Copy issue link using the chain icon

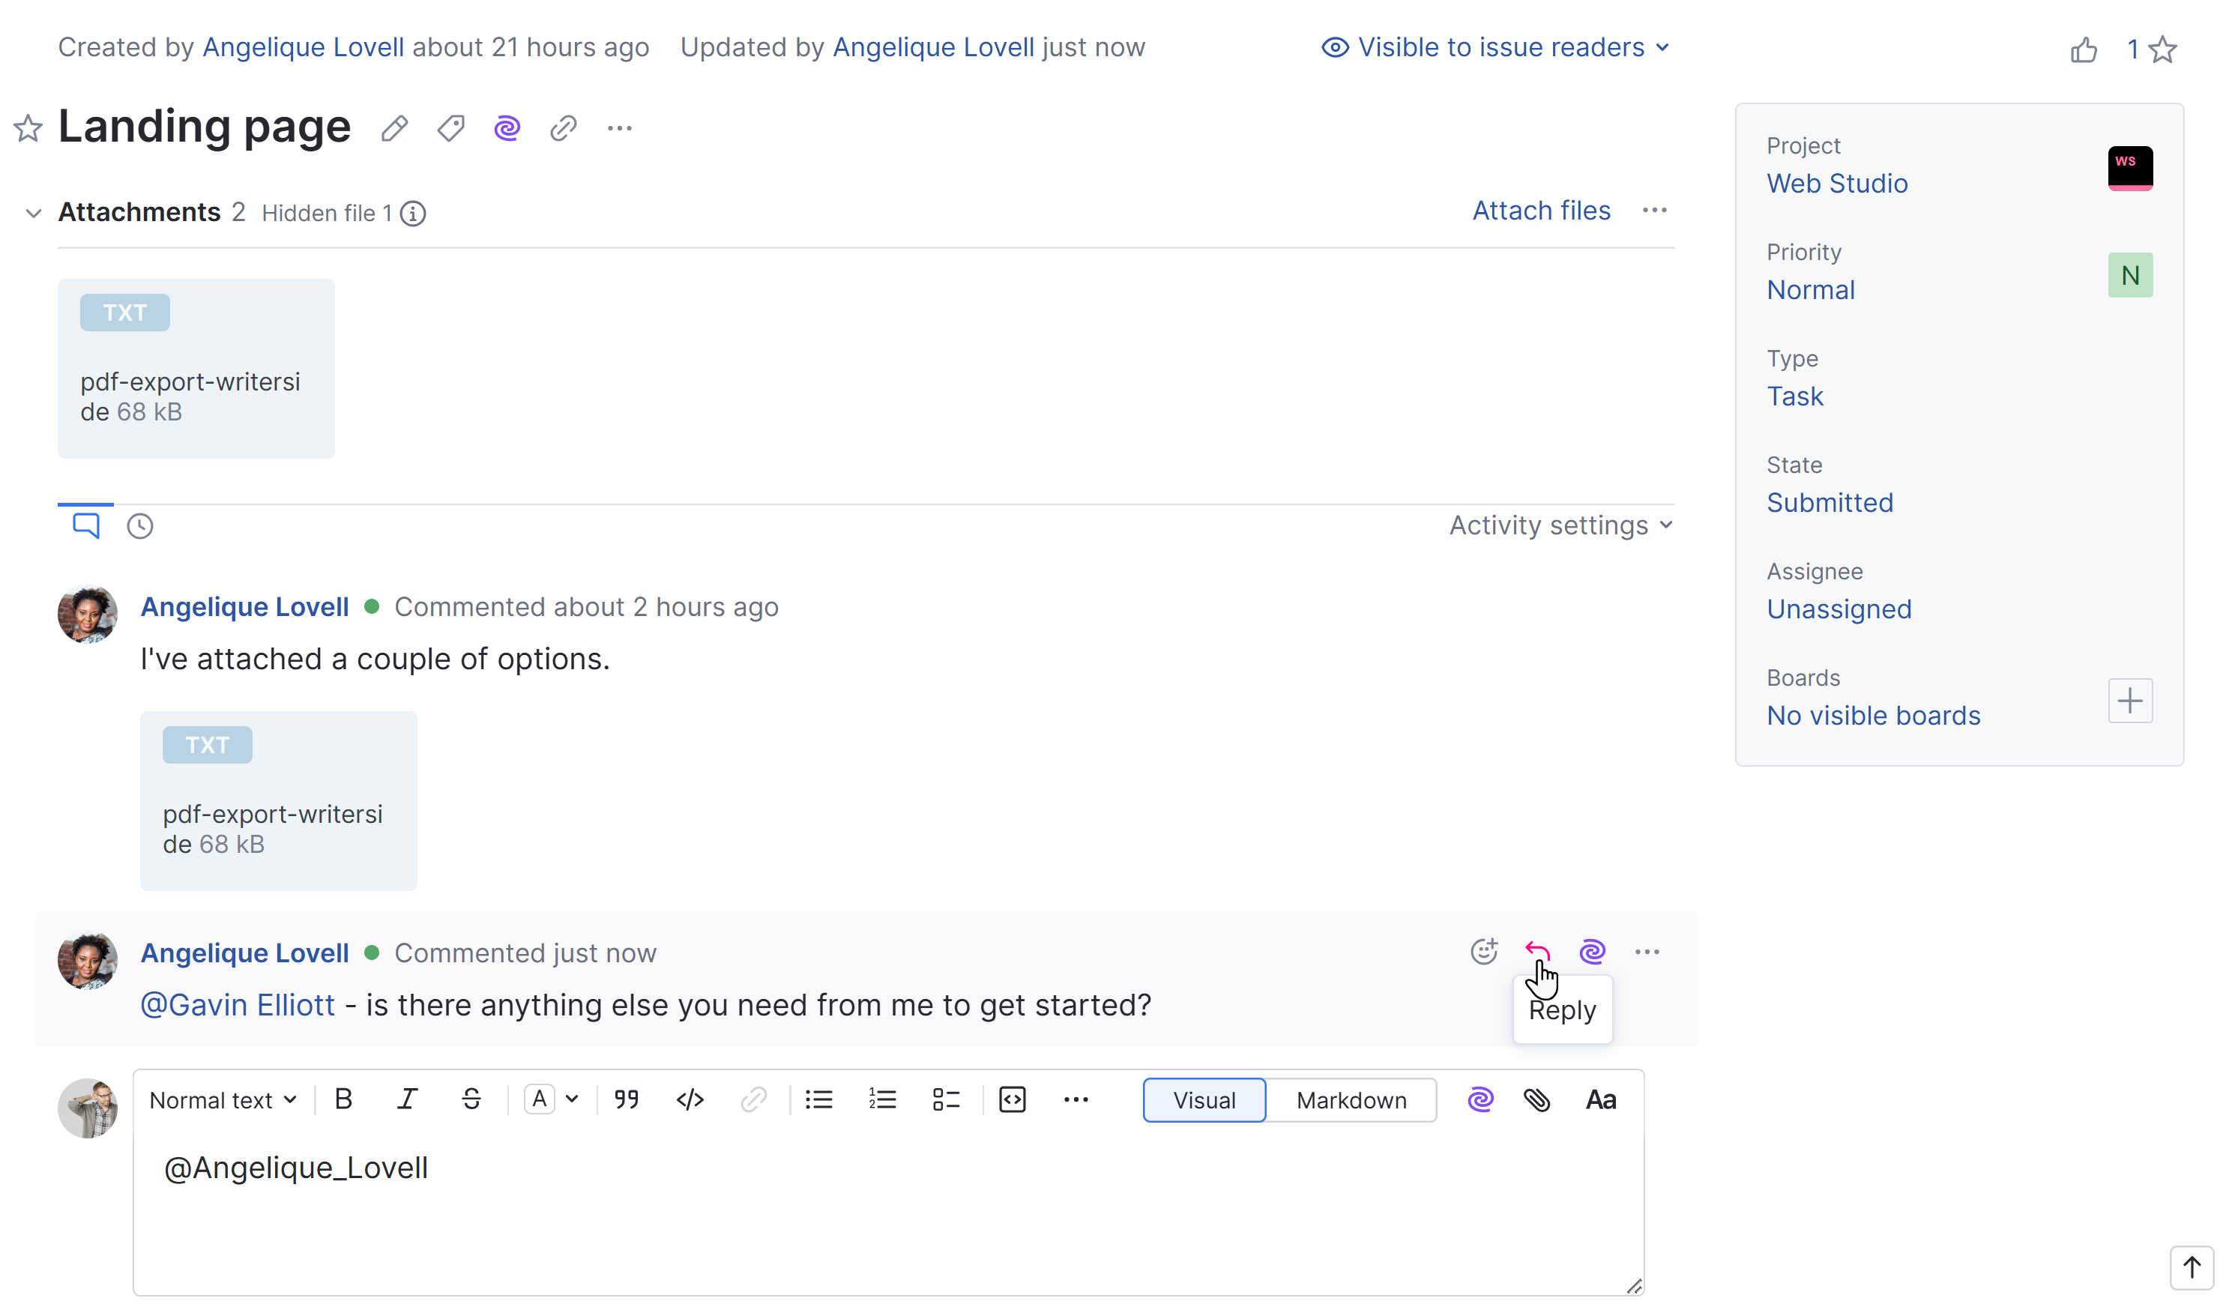pos(563,129)
